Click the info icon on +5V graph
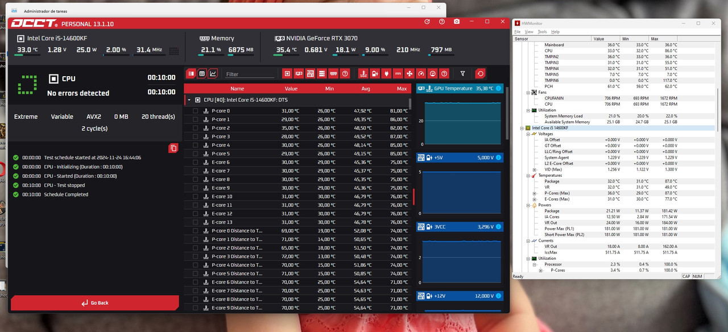The width and height of the screenshot is (728, 332). [498, 157]
